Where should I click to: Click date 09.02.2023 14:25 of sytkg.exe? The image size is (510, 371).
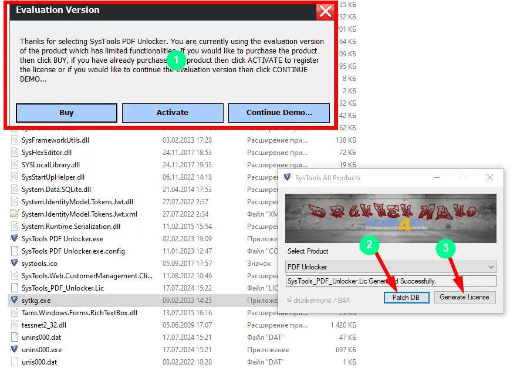(x=187, y=301)
